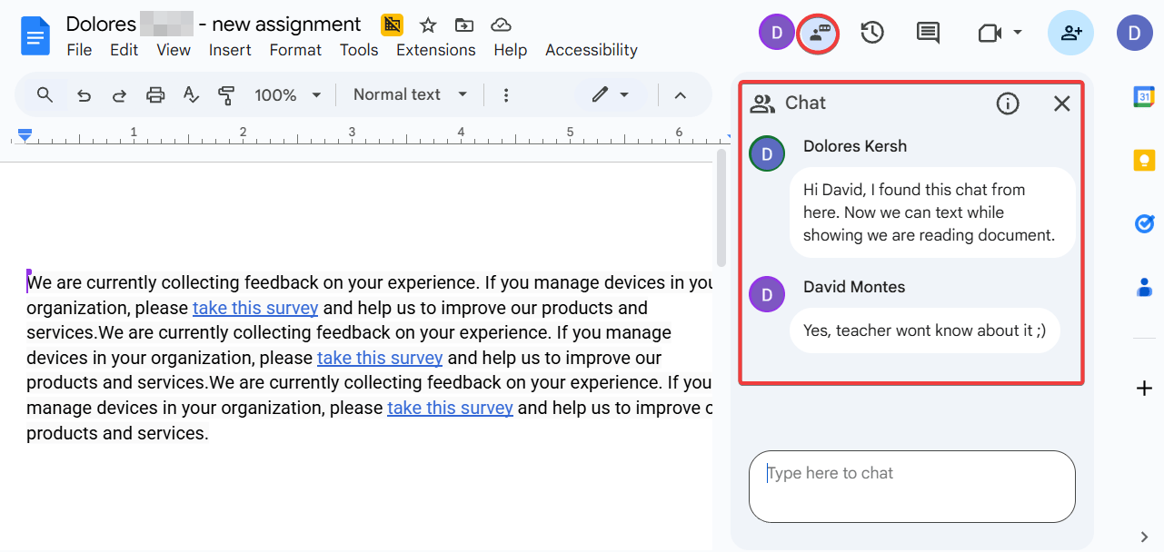Select the paint format roller

point(226,94)
